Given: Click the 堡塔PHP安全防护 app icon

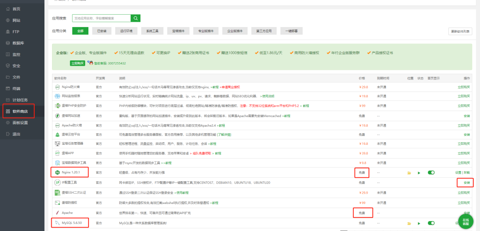Looking at the screenshot, I should [x=57, y=106].
